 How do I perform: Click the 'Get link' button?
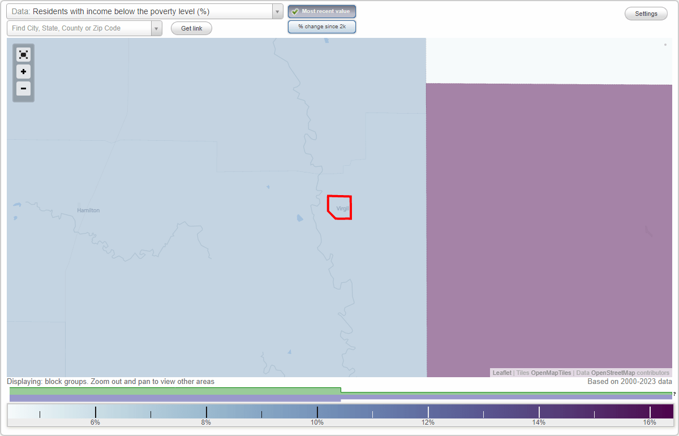pos(191,28)
